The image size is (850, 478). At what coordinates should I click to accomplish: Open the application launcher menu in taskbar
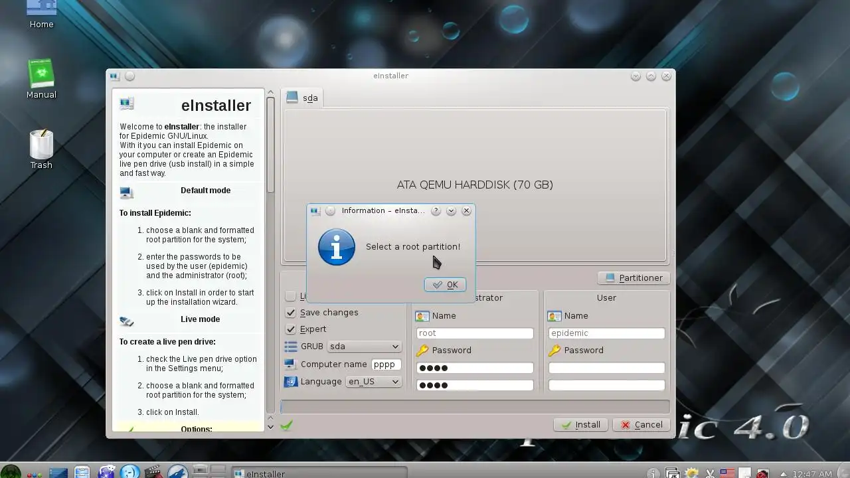[x=9, y=473]
